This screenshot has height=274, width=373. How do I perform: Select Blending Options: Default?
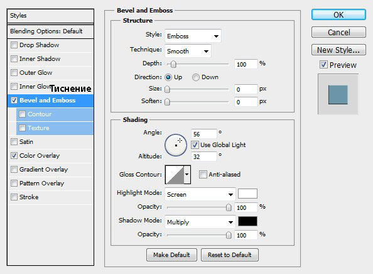click(50, 31)
